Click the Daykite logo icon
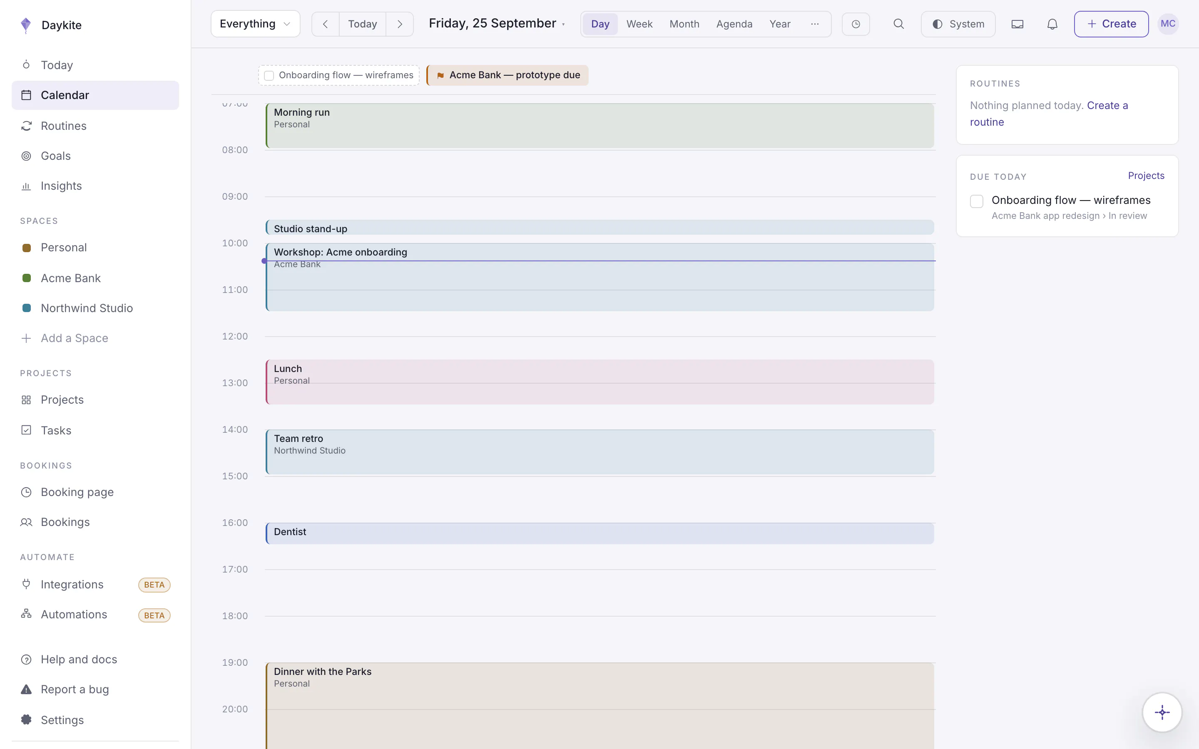The height and width of the screenshot is (749, 1199). click(26, 25)
